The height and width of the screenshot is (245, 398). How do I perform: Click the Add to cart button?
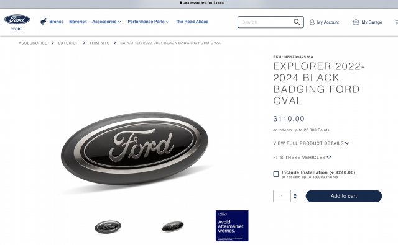[344, 196]
